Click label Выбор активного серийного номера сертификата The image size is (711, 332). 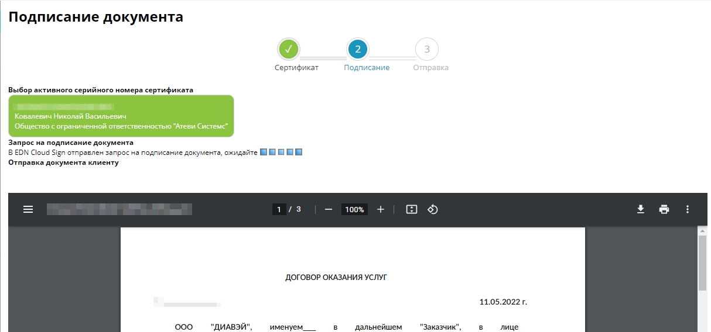pos(101,90)
